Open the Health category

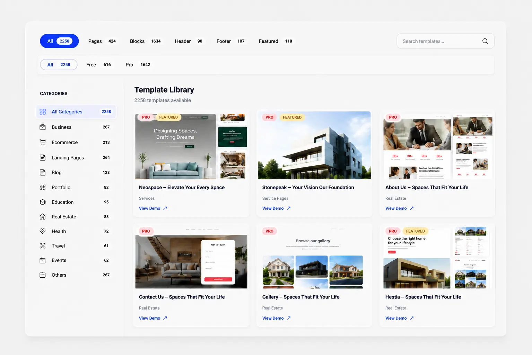pyautogui.click(x=76, y=231)
